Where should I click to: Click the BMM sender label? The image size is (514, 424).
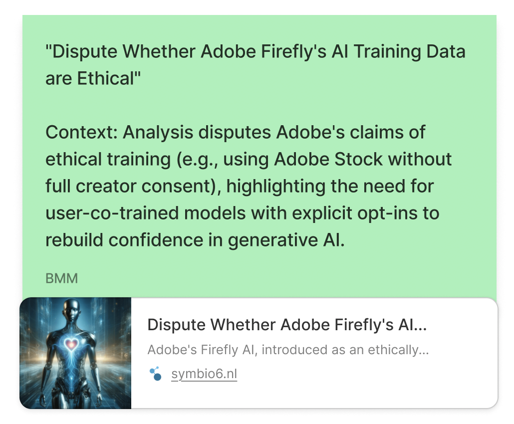(61, 278)
